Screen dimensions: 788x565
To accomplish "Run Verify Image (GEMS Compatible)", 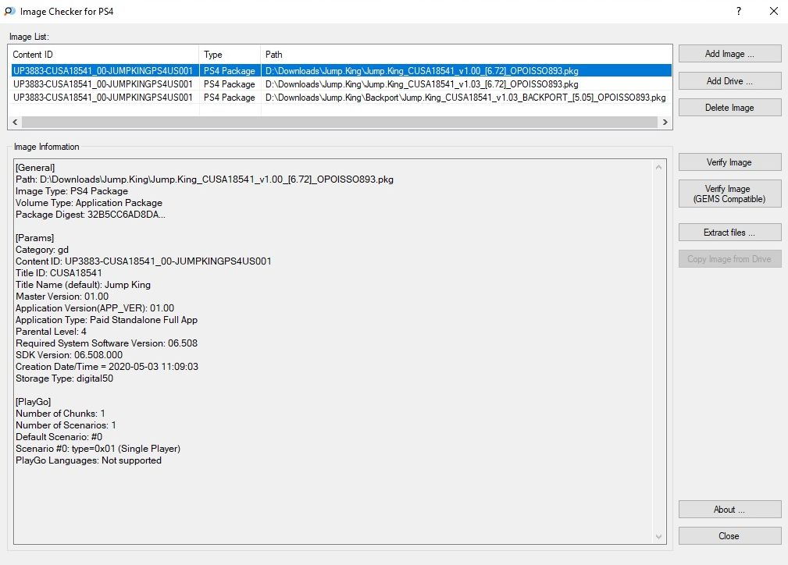I will click(x=729, y=194).
